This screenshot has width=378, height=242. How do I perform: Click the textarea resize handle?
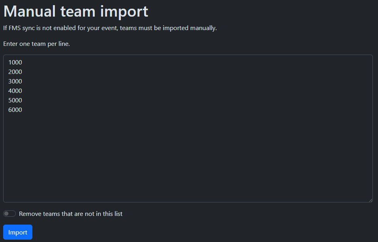click(x=370, y=200)
